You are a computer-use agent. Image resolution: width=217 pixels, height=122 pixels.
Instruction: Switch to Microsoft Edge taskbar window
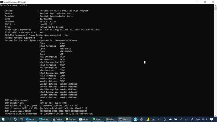point(44,119)
